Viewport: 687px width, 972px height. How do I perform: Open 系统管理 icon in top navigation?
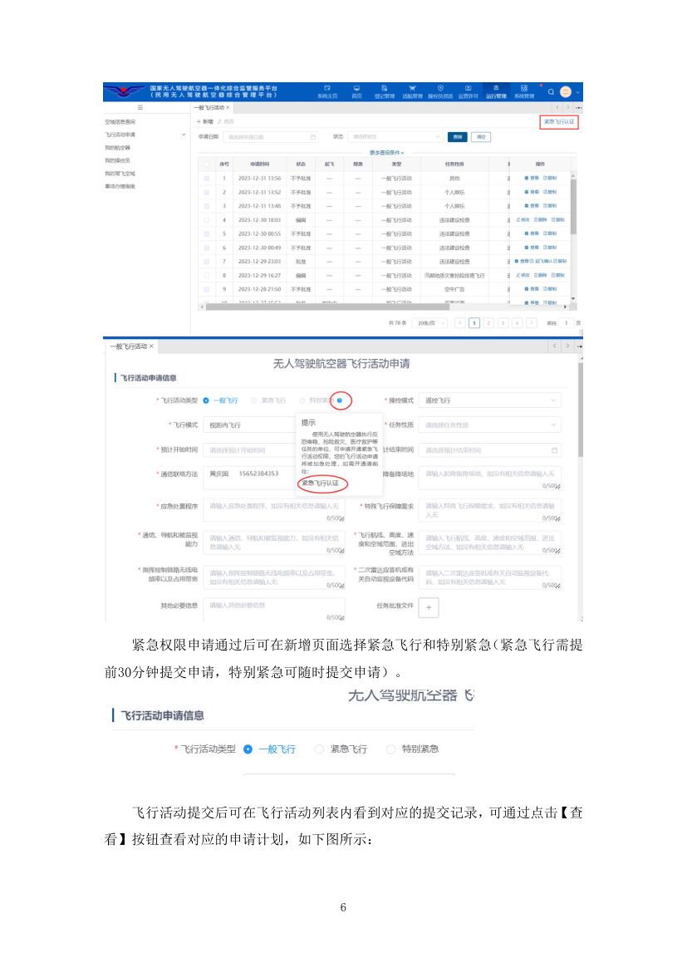[524, 89]
